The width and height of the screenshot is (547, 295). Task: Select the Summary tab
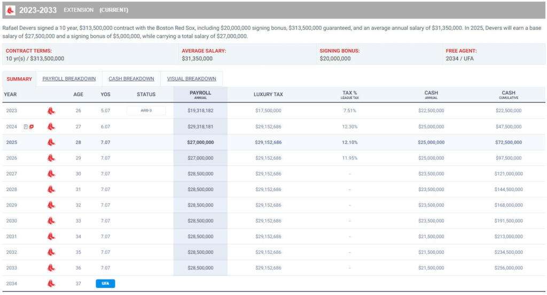click(19, 79)
